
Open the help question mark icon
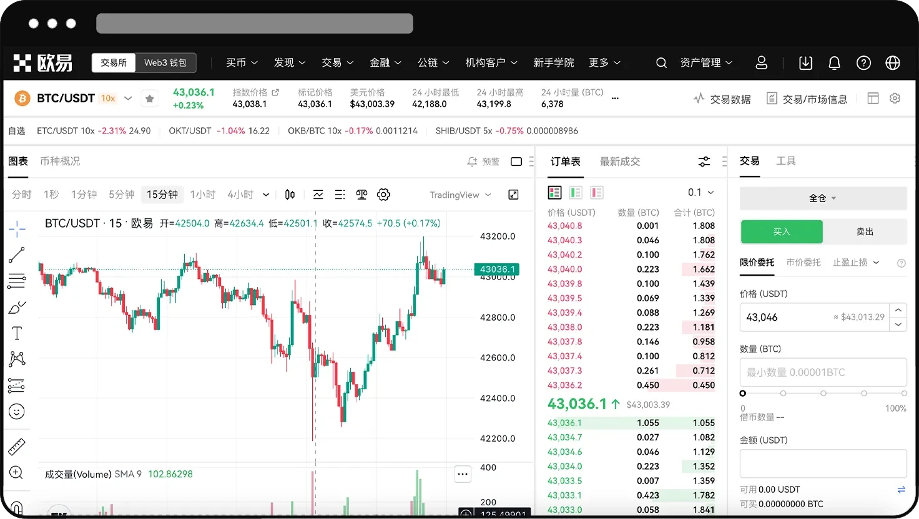coord(863,62)
